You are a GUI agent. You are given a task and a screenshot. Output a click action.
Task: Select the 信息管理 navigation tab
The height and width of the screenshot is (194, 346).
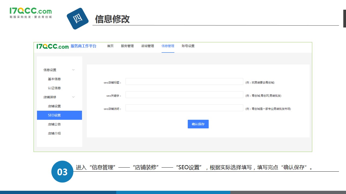168,46
